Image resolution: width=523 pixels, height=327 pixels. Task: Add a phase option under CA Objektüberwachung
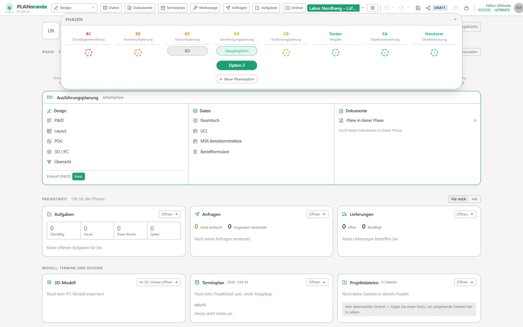385,53
